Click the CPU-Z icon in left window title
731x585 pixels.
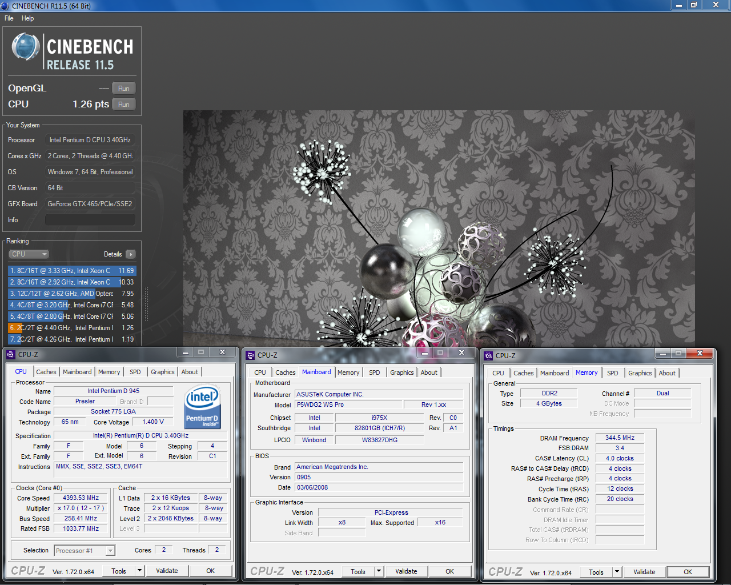coord(11,354)
